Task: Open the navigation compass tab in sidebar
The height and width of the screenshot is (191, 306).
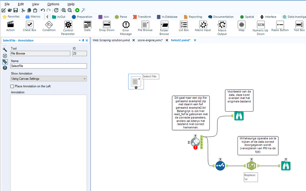Action: pyautogui.click(x=5, y=56)
